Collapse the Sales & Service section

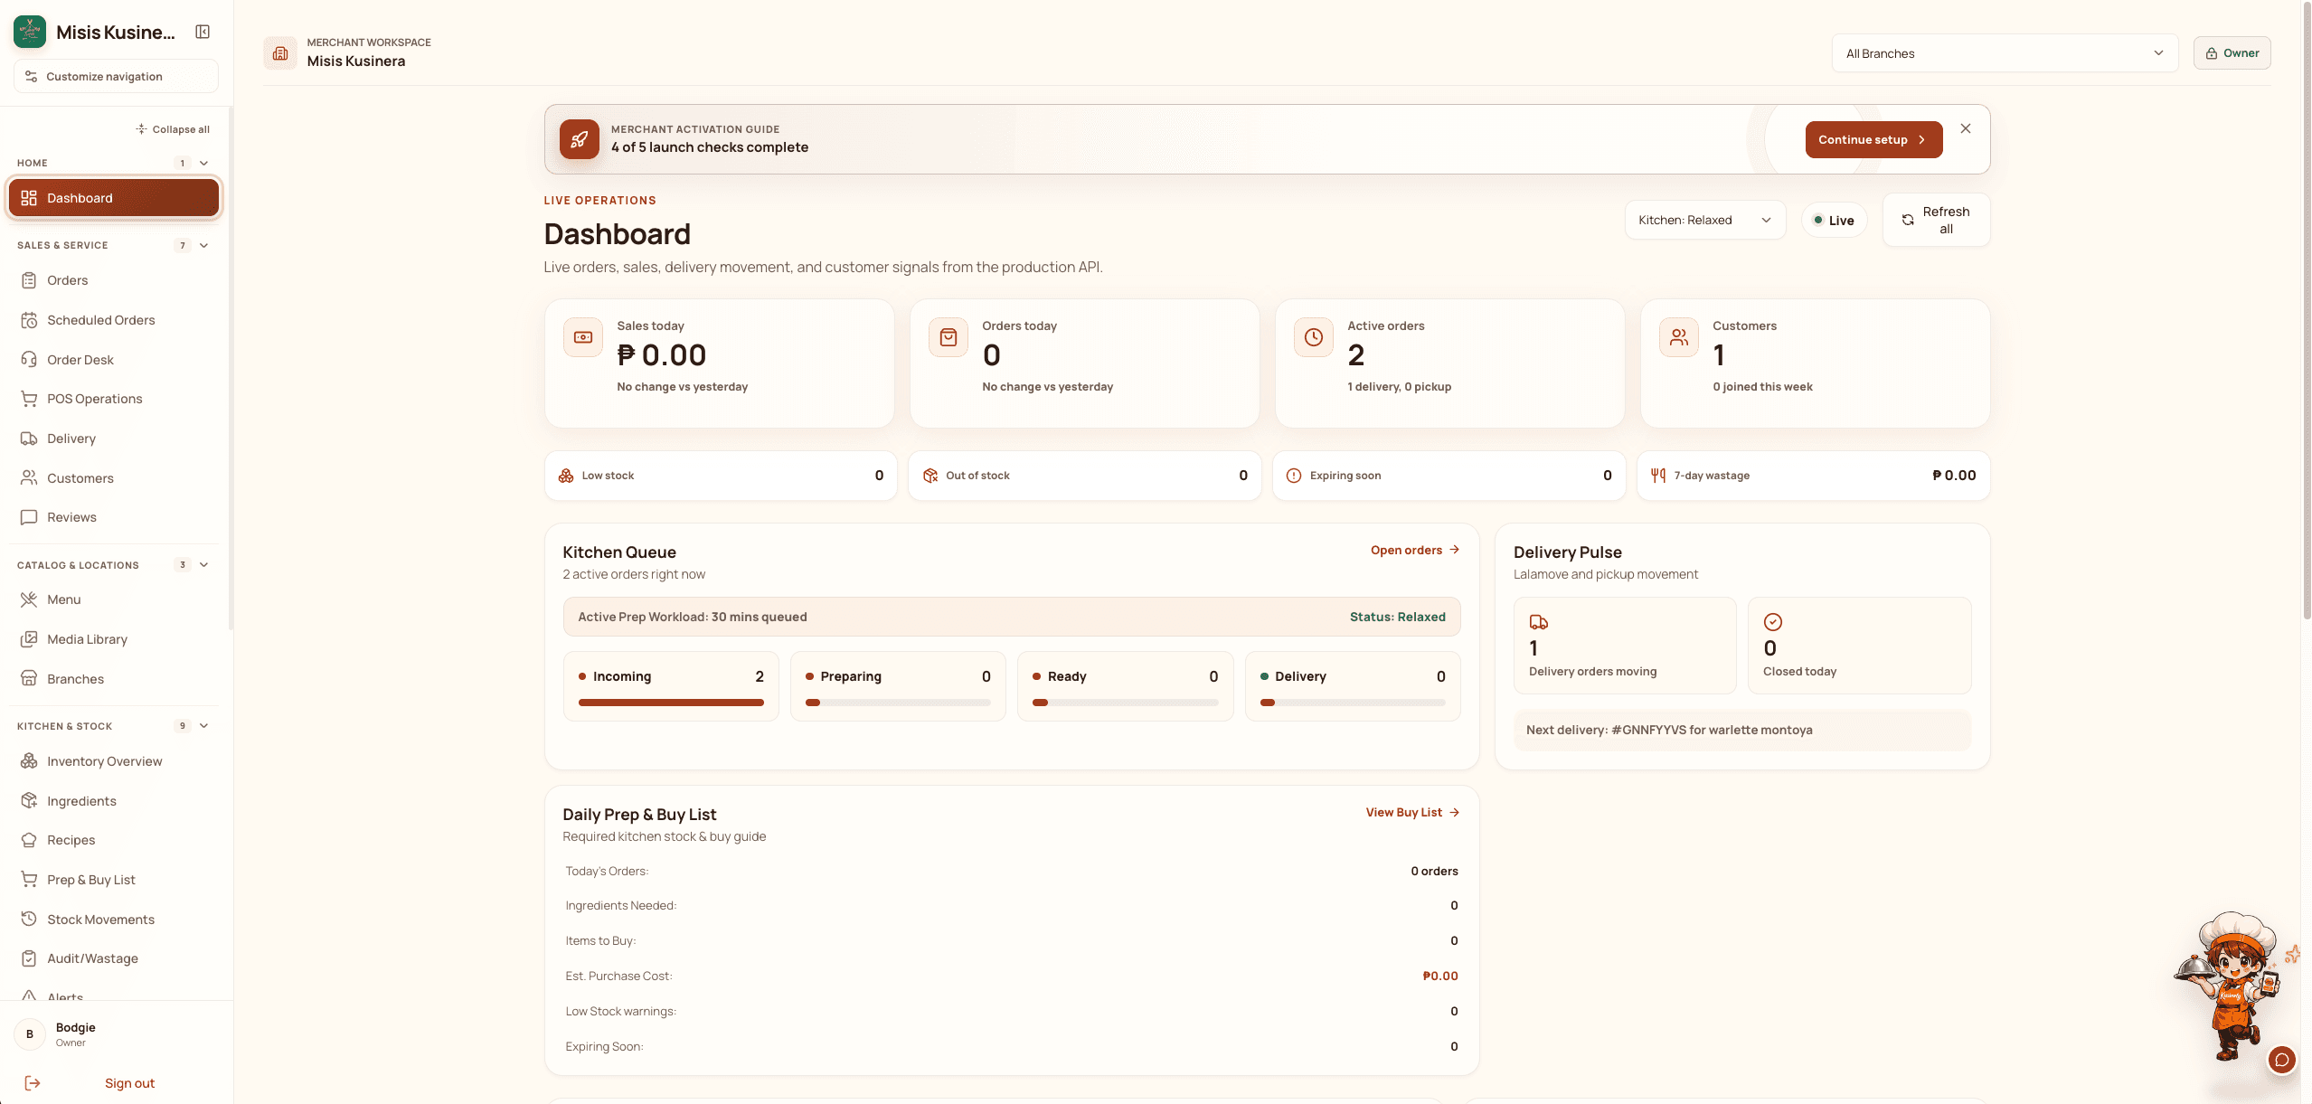click(203, 245)
